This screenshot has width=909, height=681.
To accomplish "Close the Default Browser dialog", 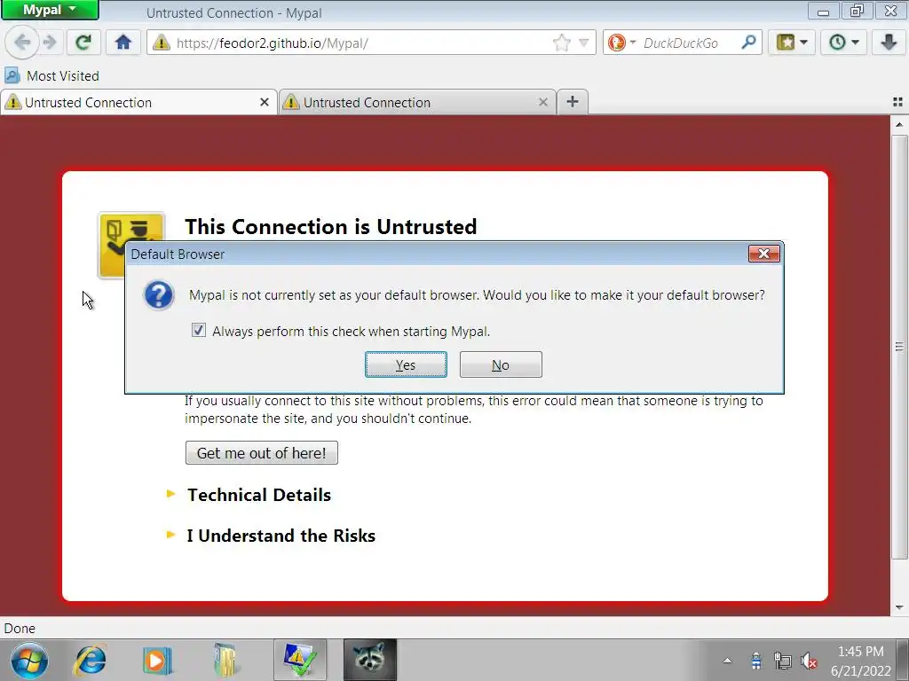I will click(x=763, y=254).
